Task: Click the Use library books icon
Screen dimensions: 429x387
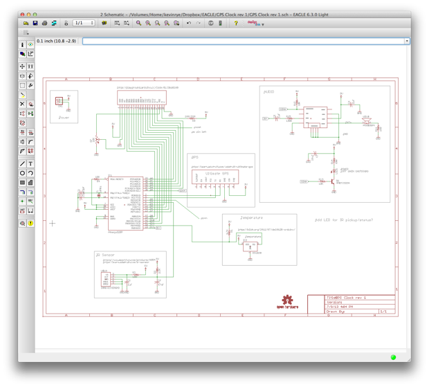Action: click(x=104, y=24)
